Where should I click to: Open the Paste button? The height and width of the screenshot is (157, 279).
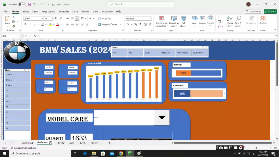click(7, 21)
